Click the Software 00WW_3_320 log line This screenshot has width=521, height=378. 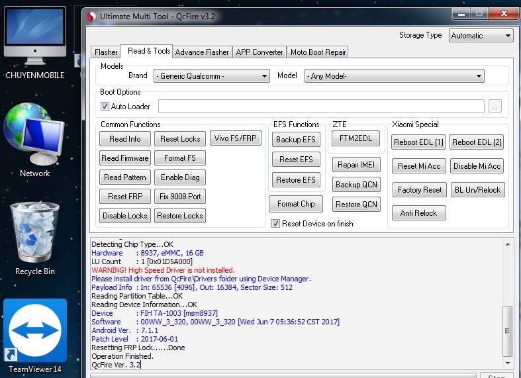click(215, 322)
